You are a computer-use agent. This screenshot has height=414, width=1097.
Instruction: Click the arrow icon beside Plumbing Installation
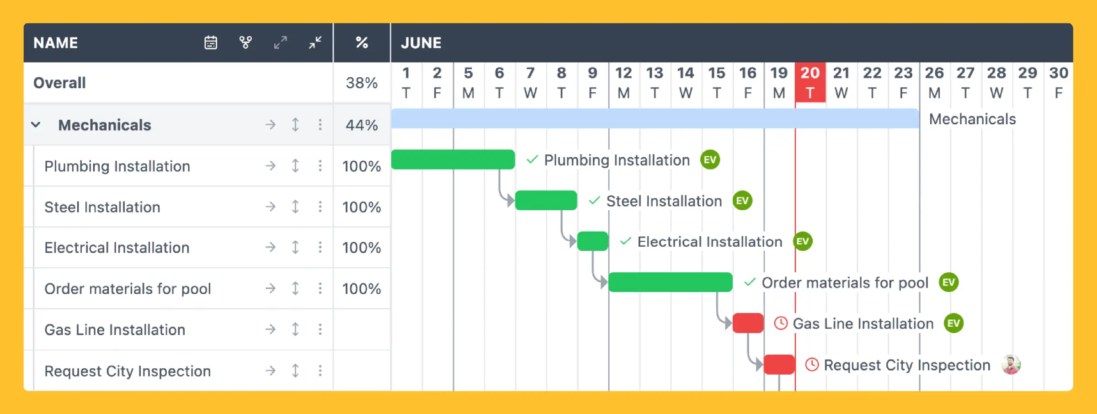click(271, 166)
